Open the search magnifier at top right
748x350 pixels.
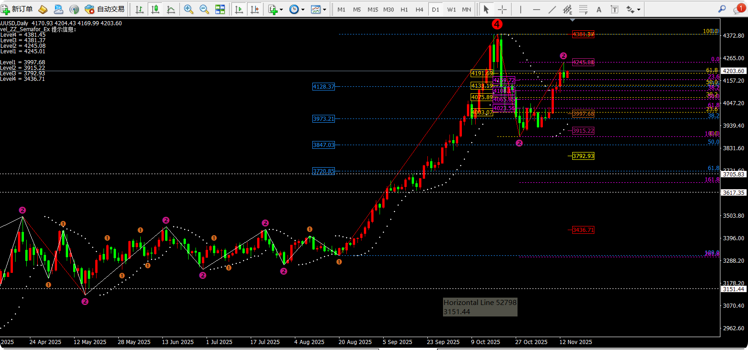(722, 9)
